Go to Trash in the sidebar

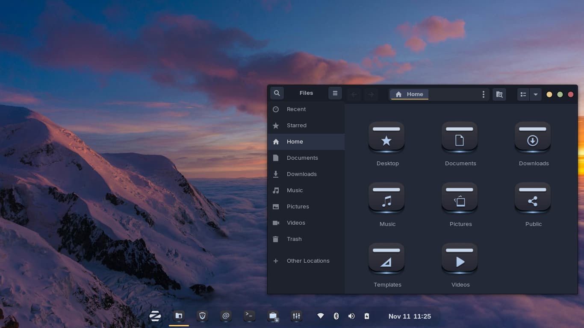point(294,239)
